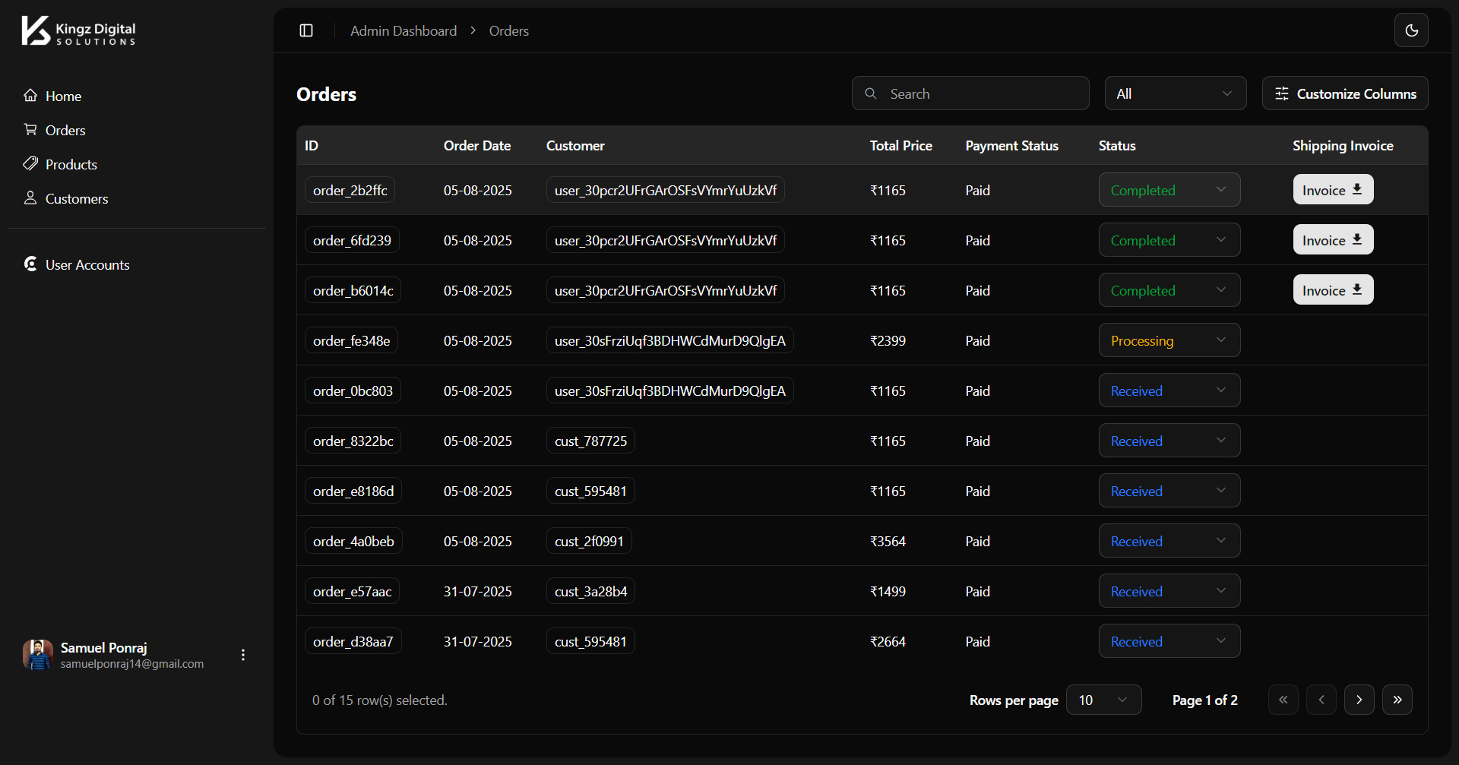Switch theme with the moon icon

point(1411,30)
